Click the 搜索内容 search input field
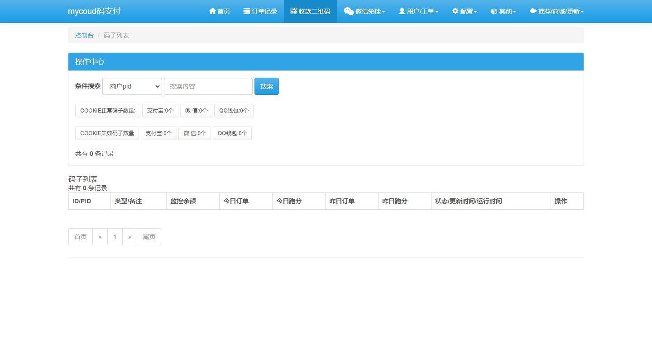The height and width of the screenshot is (342, 652). [x=208, y=86]
